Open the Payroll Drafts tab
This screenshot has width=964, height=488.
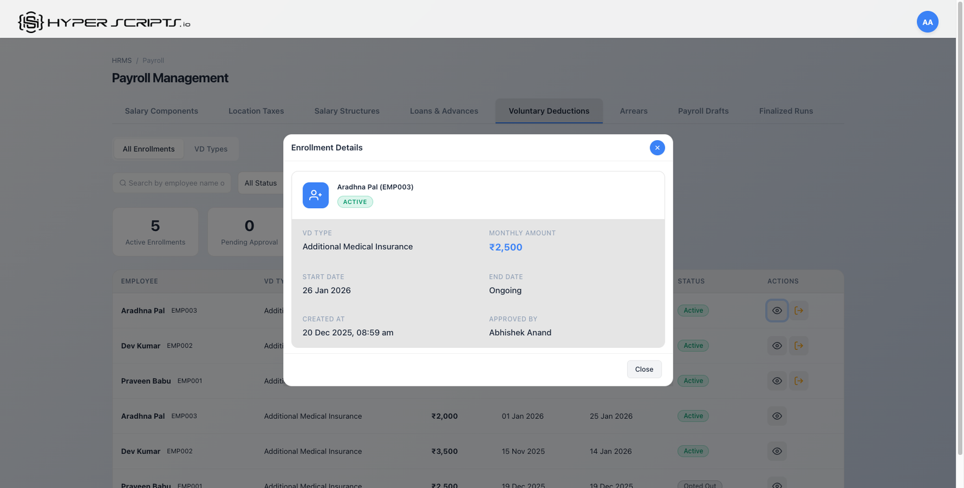coord(703,111)
